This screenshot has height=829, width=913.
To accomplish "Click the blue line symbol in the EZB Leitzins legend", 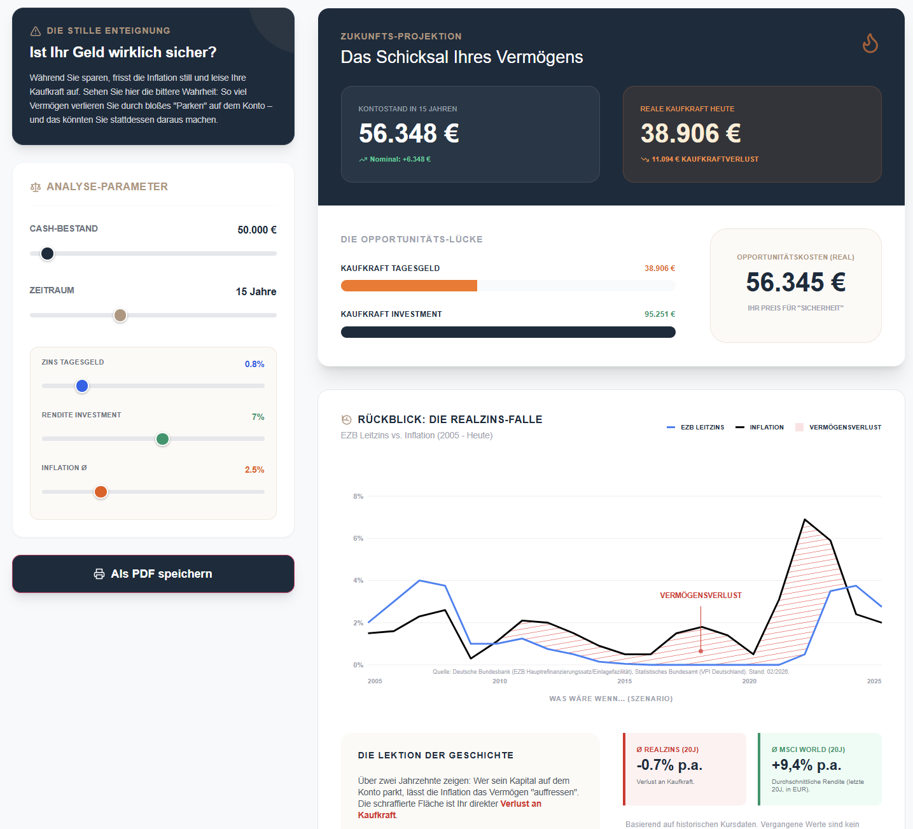I will pos(671,427).
